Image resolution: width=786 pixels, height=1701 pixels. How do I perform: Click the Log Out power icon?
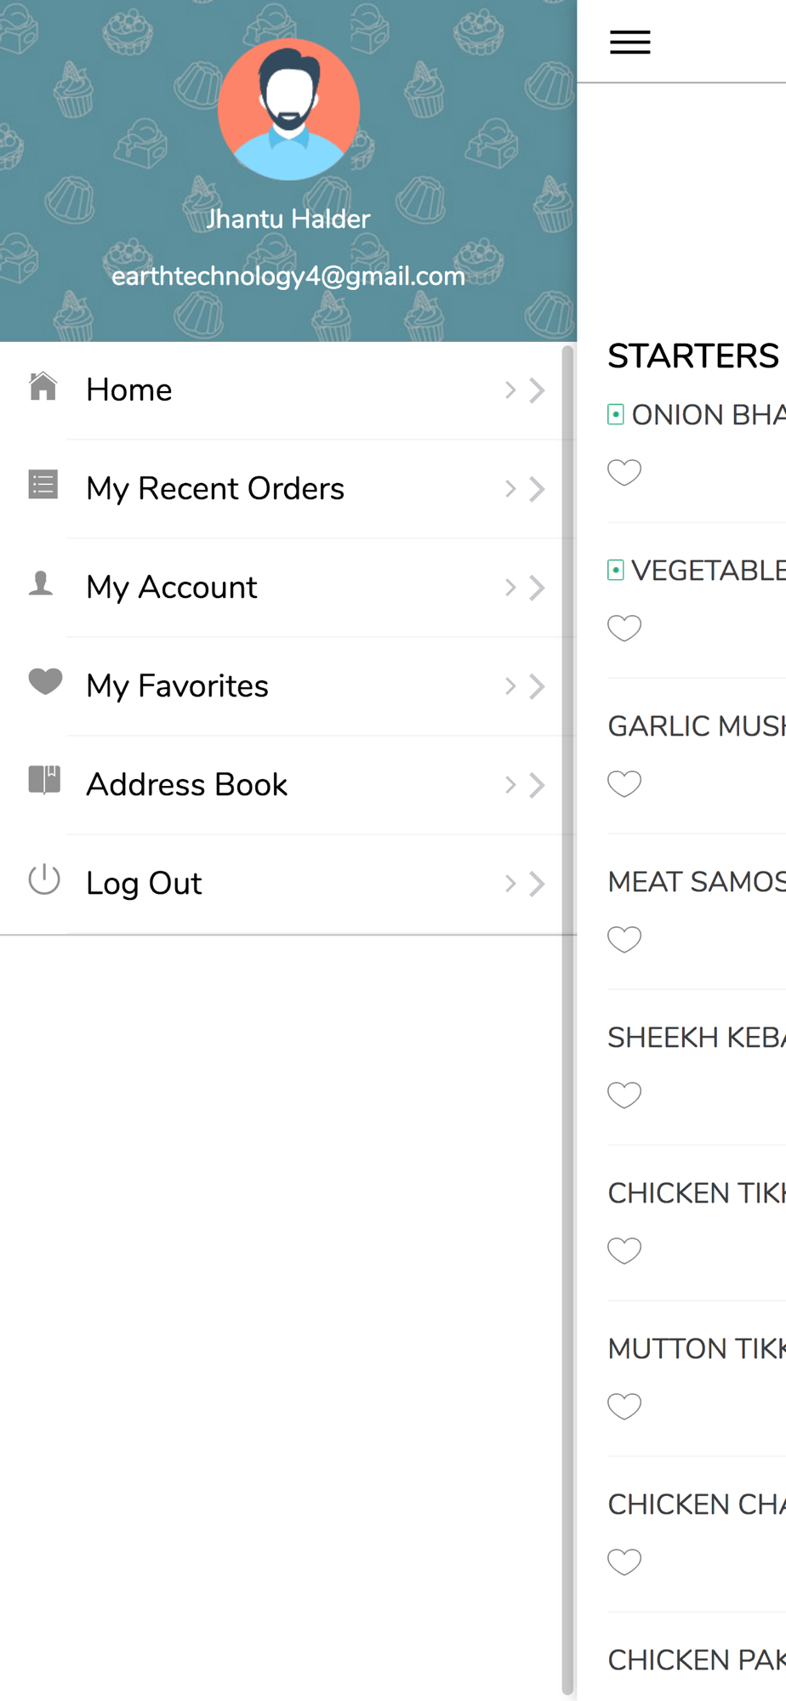tap(44, 879)
